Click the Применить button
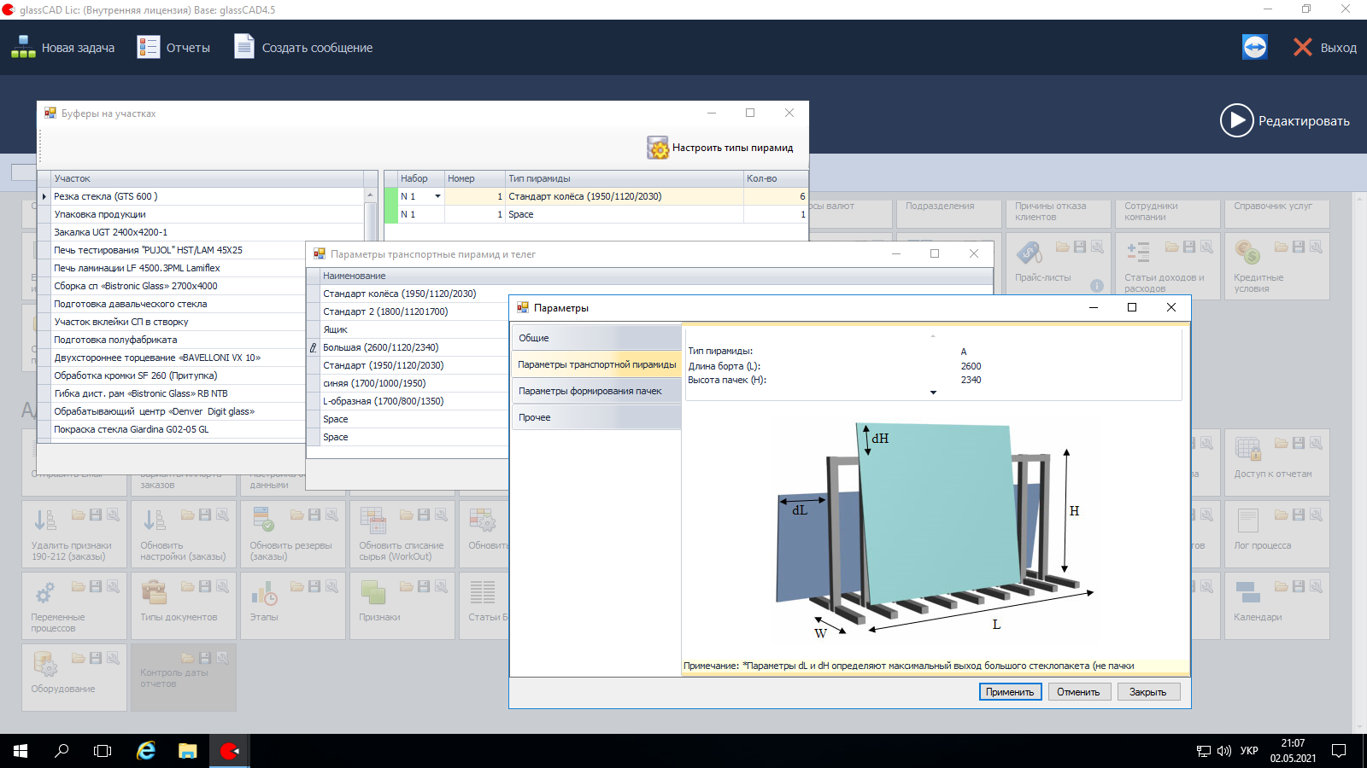1367x768 pixels. pos(1011,692)
